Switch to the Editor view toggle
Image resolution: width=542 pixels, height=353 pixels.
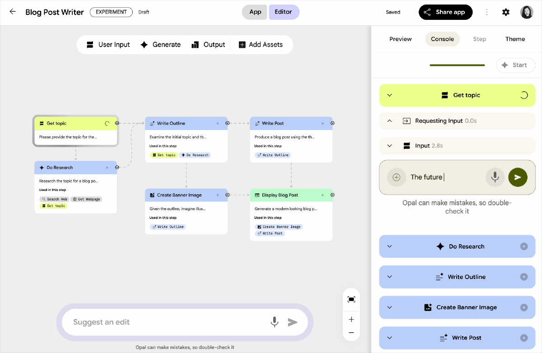click(284, 12)
